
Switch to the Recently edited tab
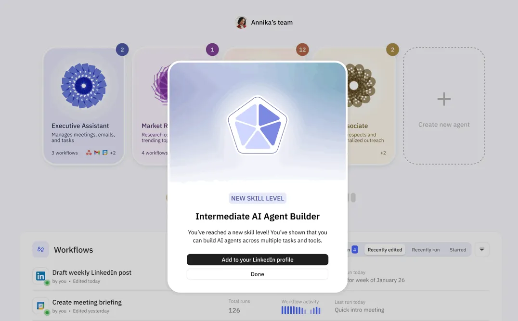[x=385, y=249]
